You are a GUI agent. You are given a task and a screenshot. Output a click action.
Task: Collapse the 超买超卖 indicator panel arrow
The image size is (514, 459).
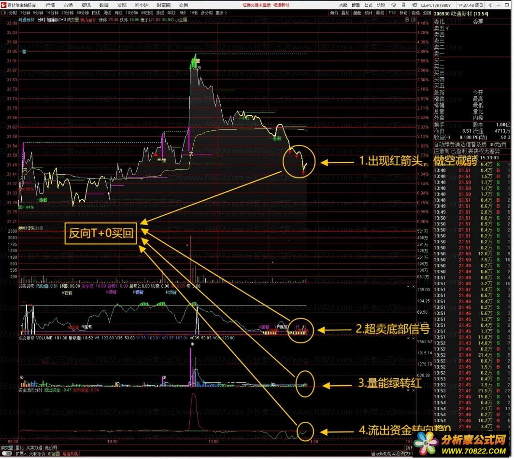409,286
